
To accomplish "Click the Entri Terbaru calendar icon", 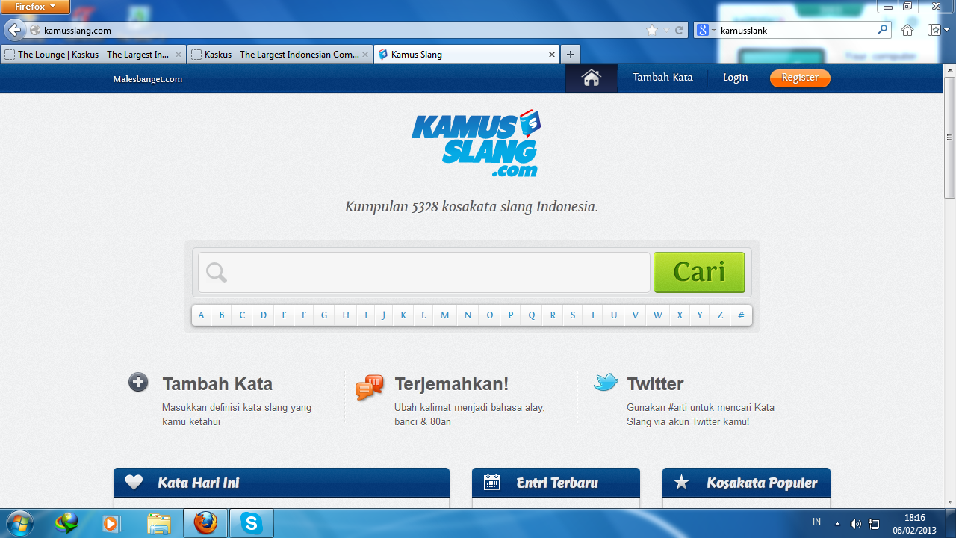I will tap(492, 483).
